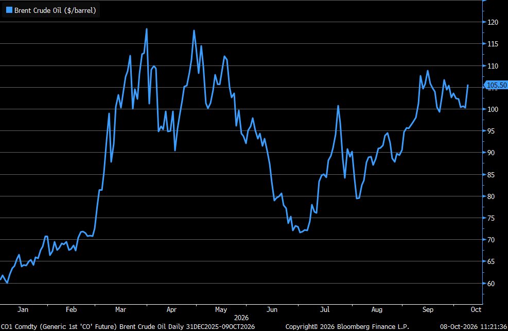Click the 80 y-axis label
The image size is (508, 331).
click(491, 196)
